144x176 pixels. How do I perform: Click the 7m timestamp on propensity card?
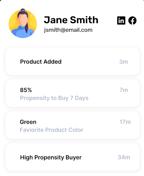click(124, 90)
